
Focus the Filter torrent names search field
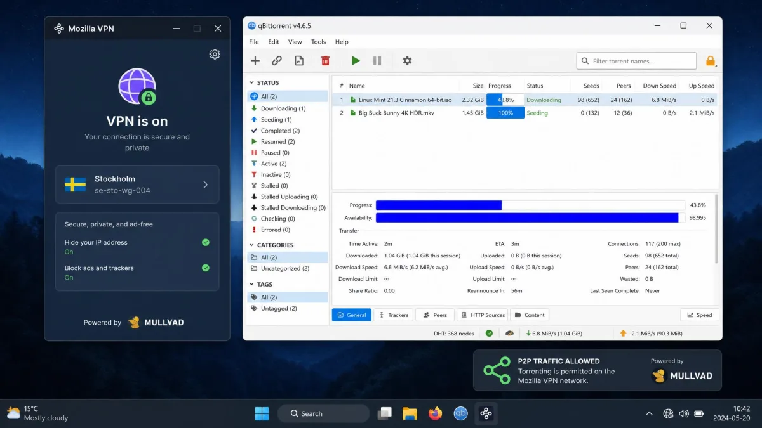637,61
